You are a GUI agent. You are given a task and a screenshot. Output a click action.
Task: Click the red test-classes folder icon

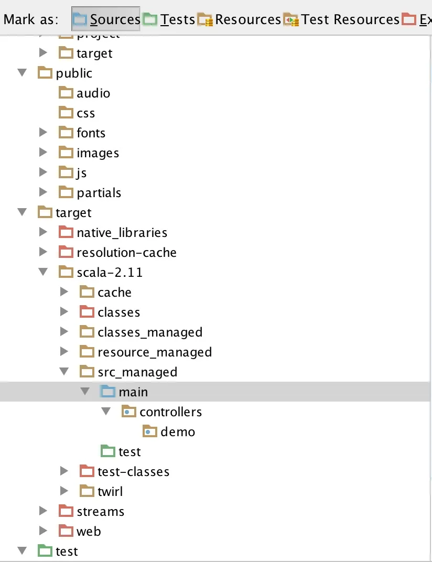click(x=87, y=471)
